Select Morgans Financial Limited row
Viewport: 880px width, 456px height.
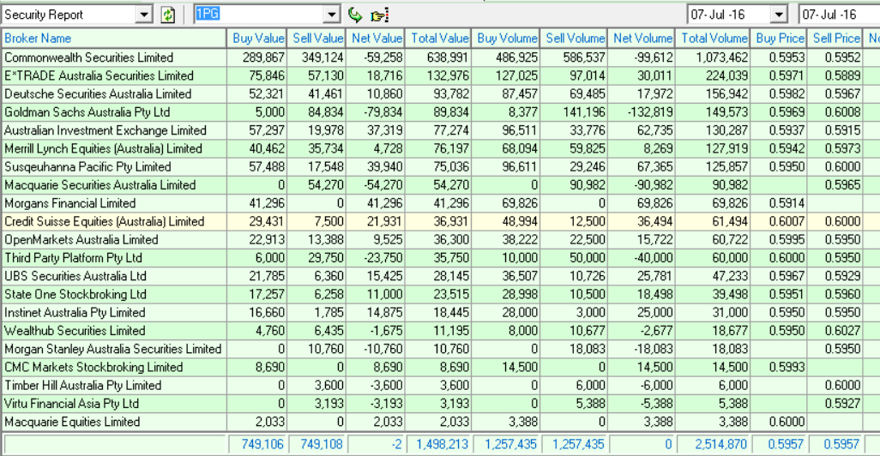coord(440,203)
